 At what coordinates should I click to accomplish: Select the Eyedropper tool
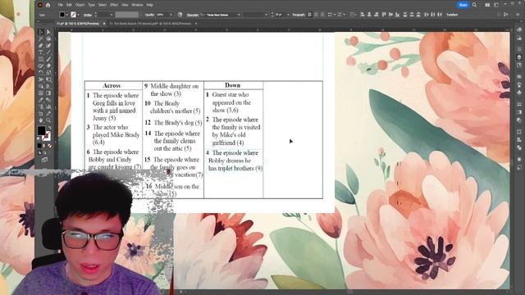pyautogui.click(x=41, y=100)
